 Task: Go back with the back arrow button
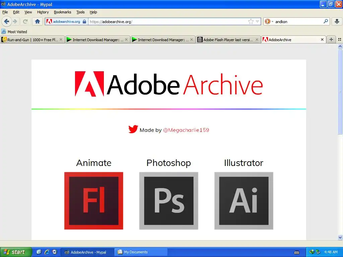coord(6,21)
